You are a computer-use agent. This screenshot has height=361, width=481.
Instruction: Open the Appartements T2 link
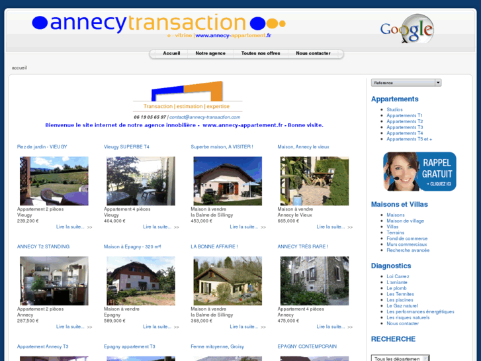(x=405, y=121)
